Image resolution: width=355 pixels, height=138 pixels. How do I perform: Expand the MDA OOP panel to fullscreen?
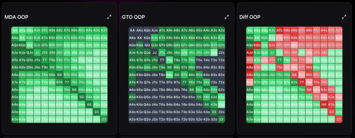[109, 17]
